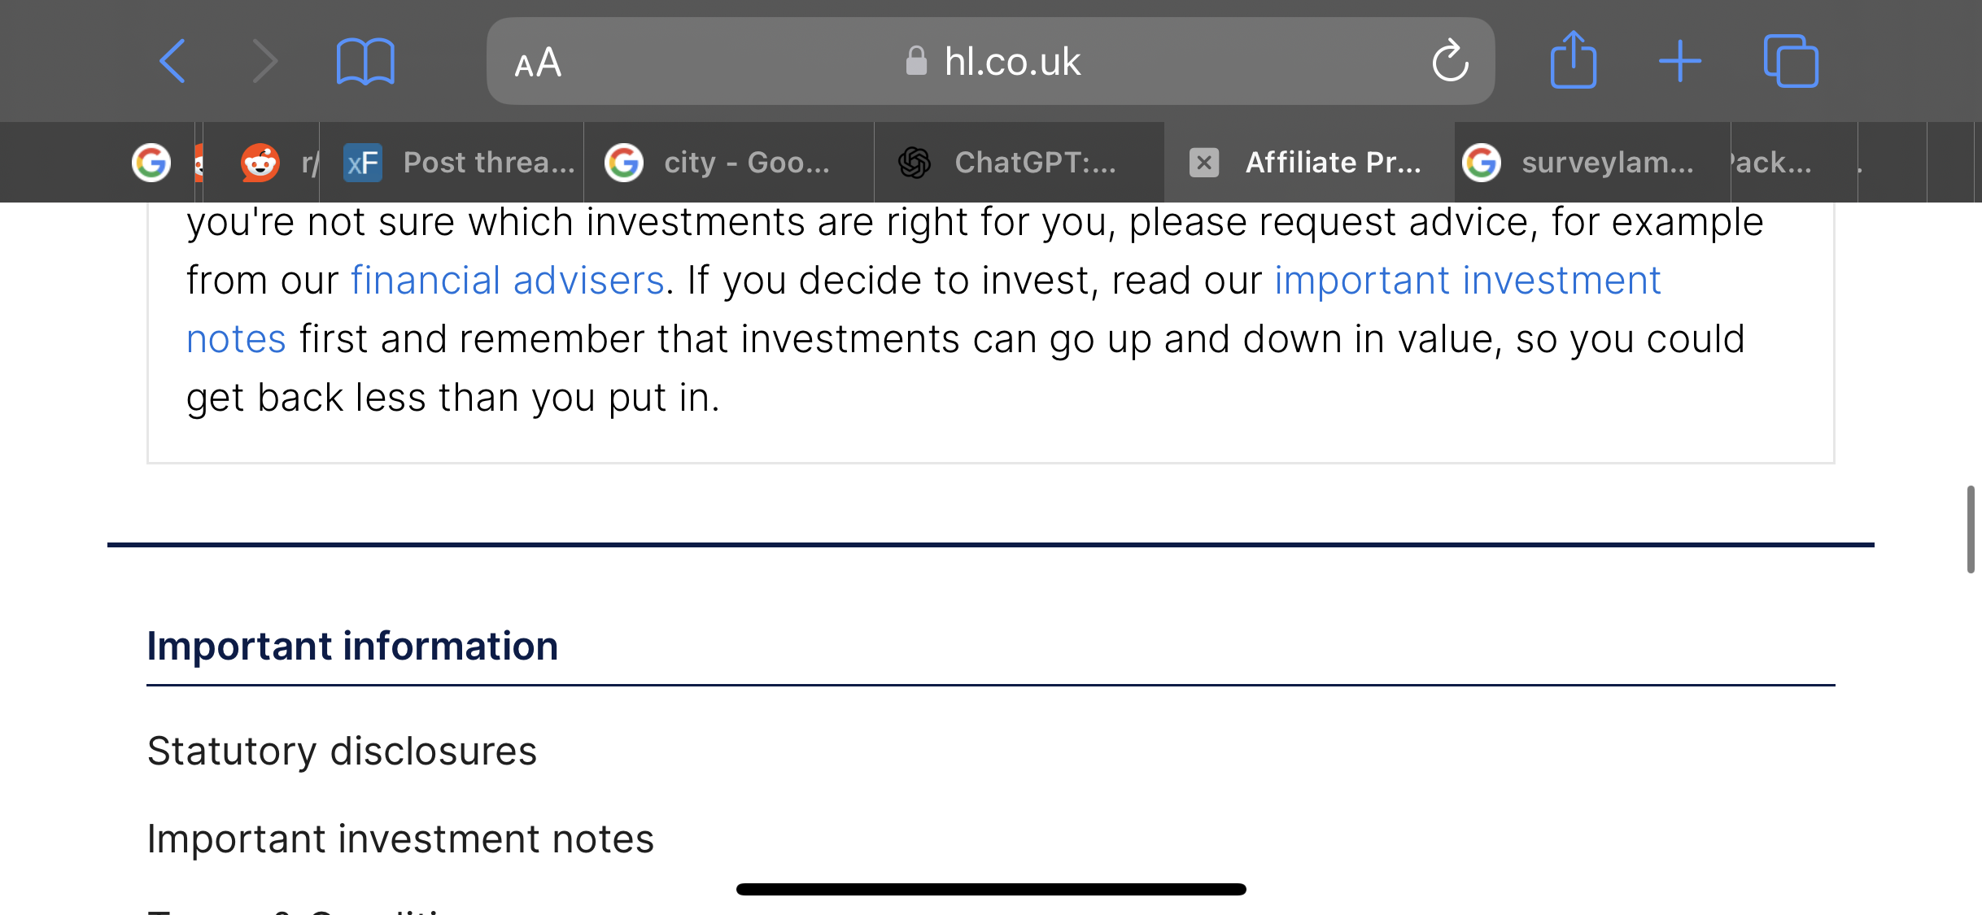Select the Reddit r/ tab
1982x915 pixels.
pyautogui.click(x=261, y=163)
